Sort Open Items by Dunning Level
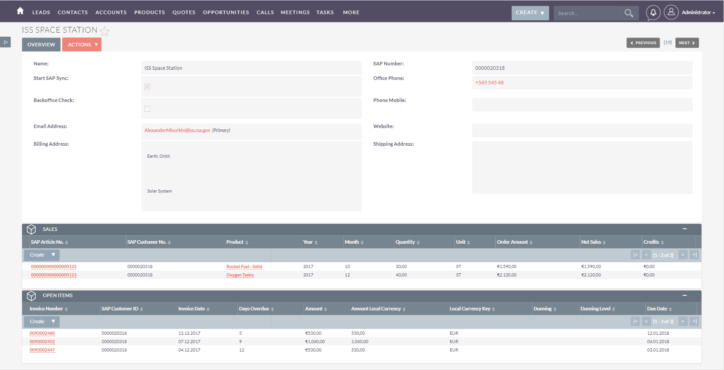Screen dimensions: 724x370 (x=598, y=309)
